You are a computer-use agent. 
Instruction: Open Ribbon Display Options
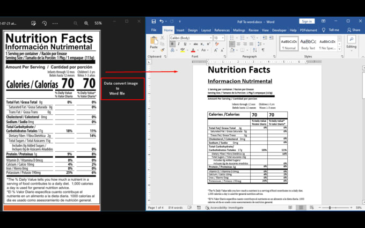pyautogui.click(x=323, y=21)
